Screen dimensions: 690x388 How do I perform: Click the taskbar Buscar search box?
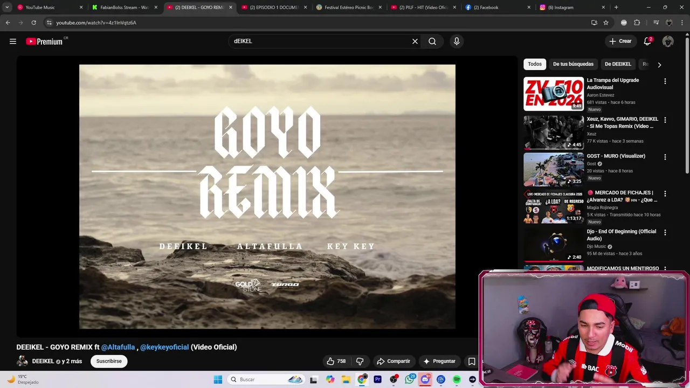[266, 379]
